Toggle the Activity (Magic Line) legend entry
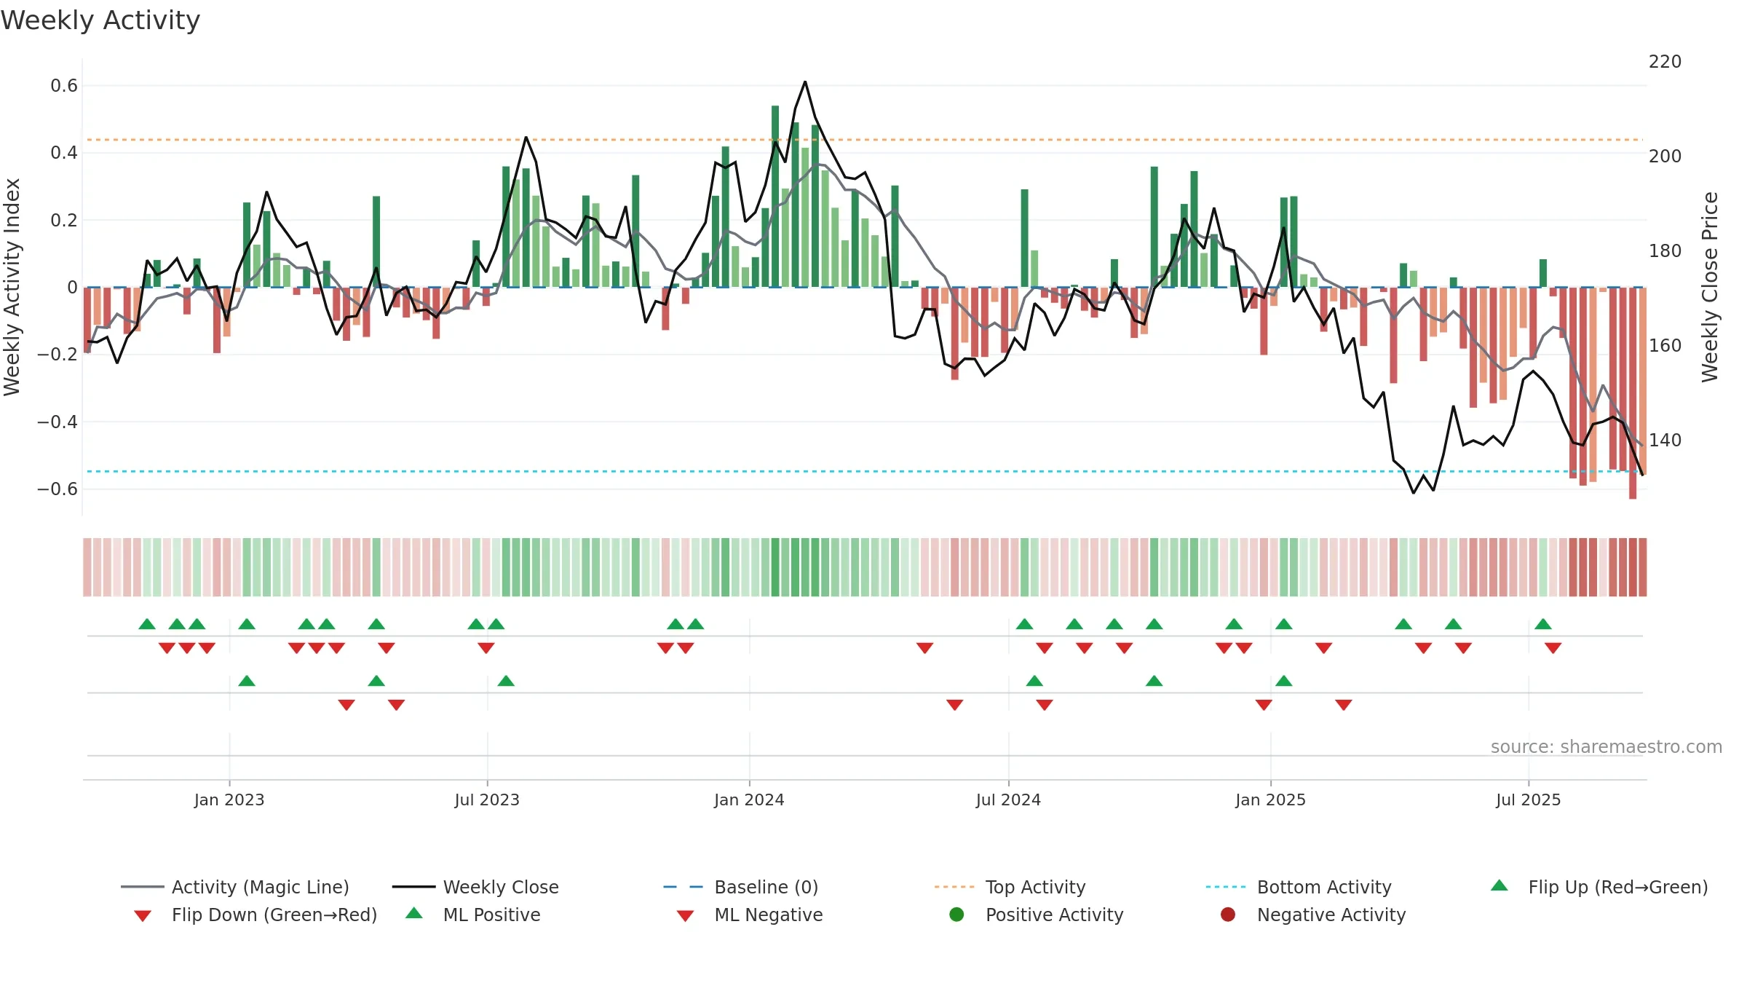Screen dimensions: 1747x983 (235, 887)
